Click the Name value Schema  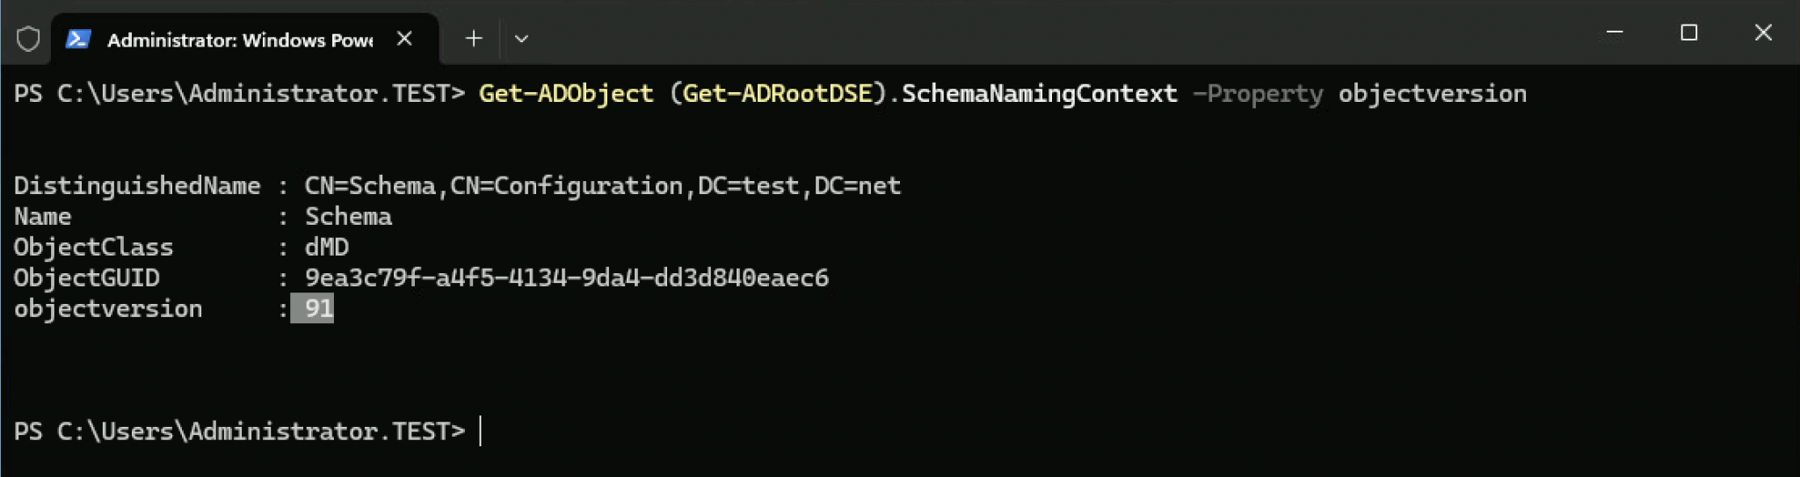pyautogui.click(x=348, y=216)
